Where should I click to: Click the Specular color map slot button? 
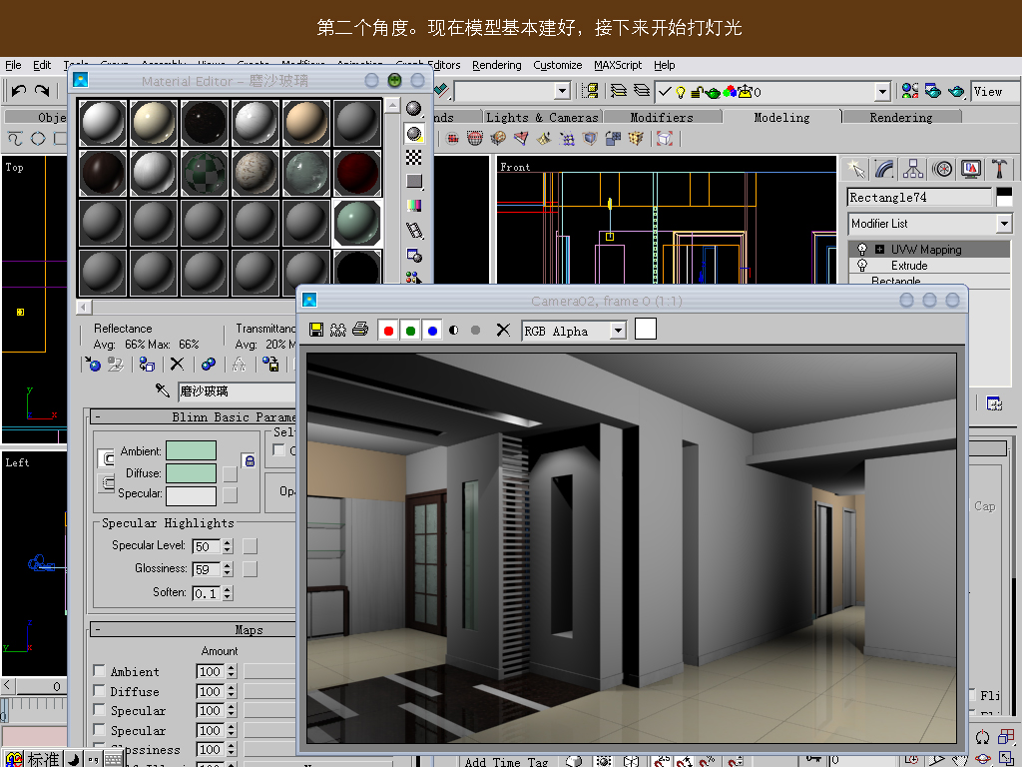tap(231, 495)
